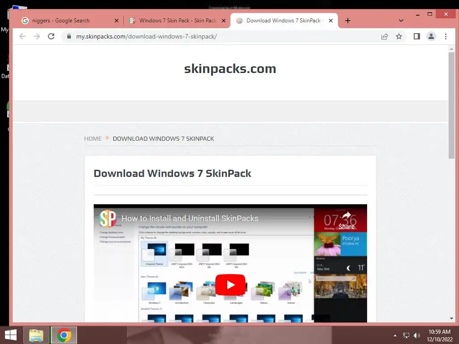Click the Download Windows 7 SkinPack heading
Viewport: 459px width, 344px height.
pos(172,173)
